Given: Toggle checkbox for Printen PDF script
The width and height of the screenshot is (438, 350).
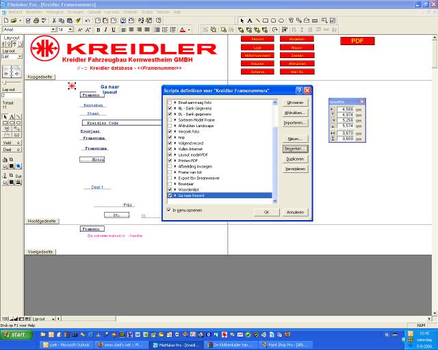Looking at the screenshot, I should (170, 161).
